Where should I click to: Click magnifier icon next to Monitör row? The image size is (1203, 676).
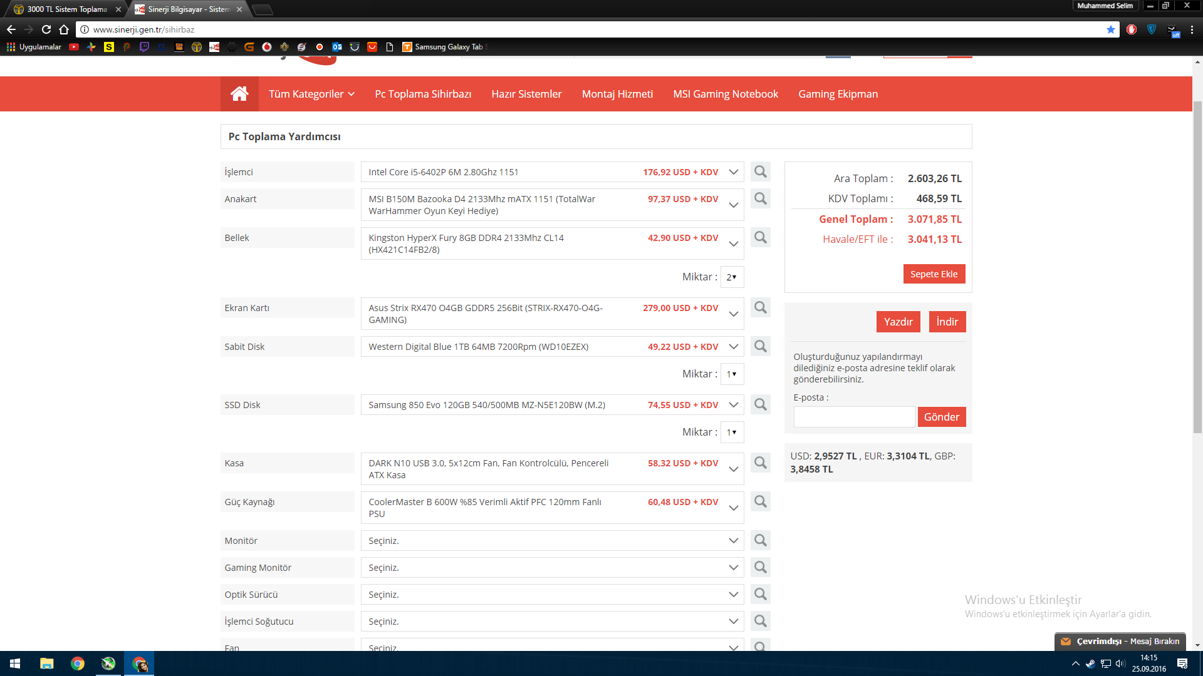(x=760, y=540)
